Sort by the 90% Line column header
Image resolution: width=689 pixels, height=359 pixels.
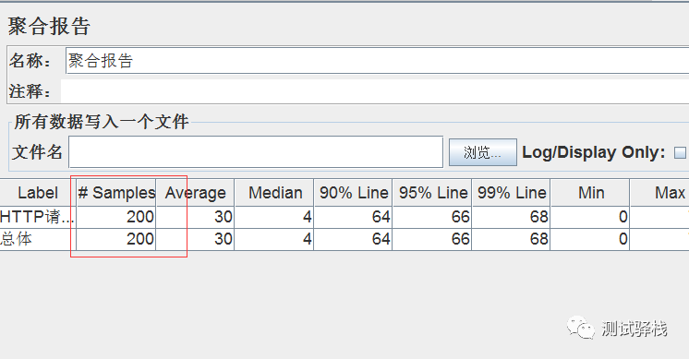[353, 193]
